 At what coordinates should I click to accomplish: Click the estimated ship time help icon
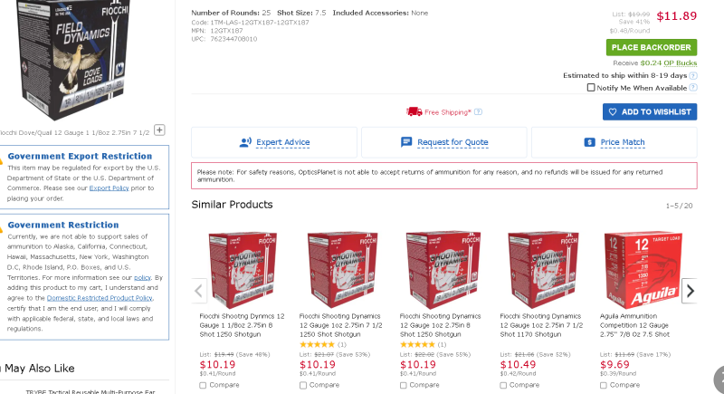click(693, 76)
